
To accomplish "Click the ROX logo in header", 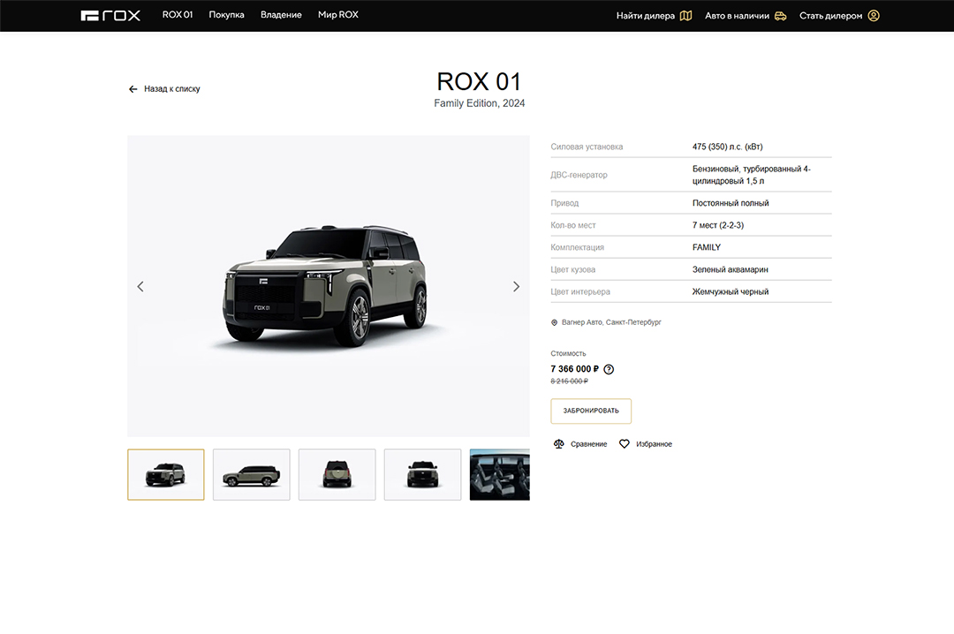I will coord(110,15).
